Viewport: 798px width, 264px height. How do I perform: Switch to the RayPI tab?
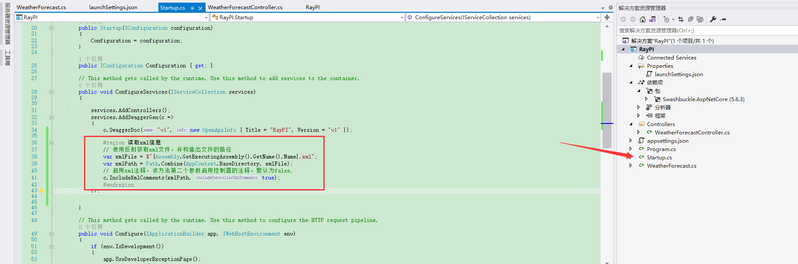click(313, 7)
